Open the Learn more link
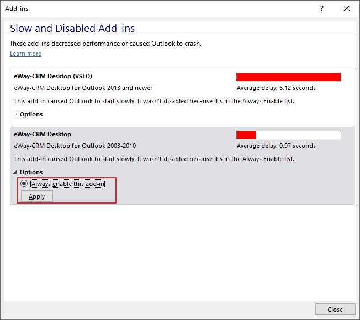The width and height of the screenshot is (360, 320). pos(26,54)
